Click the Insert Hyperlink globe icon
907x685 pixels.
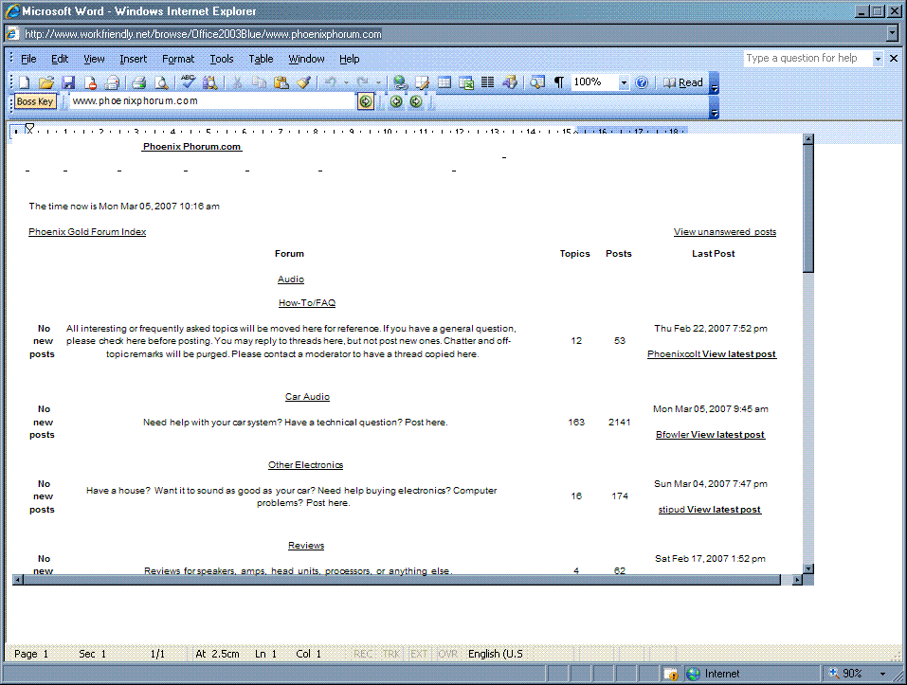[x=400, y=83]
